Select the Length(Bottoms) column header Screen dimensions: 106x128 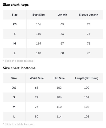[87, 78]
